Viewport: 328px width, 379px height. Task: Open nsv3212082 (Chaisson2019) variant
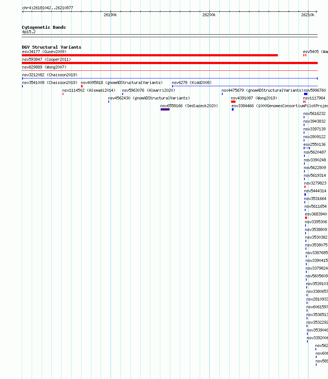[x=50, y=75]
